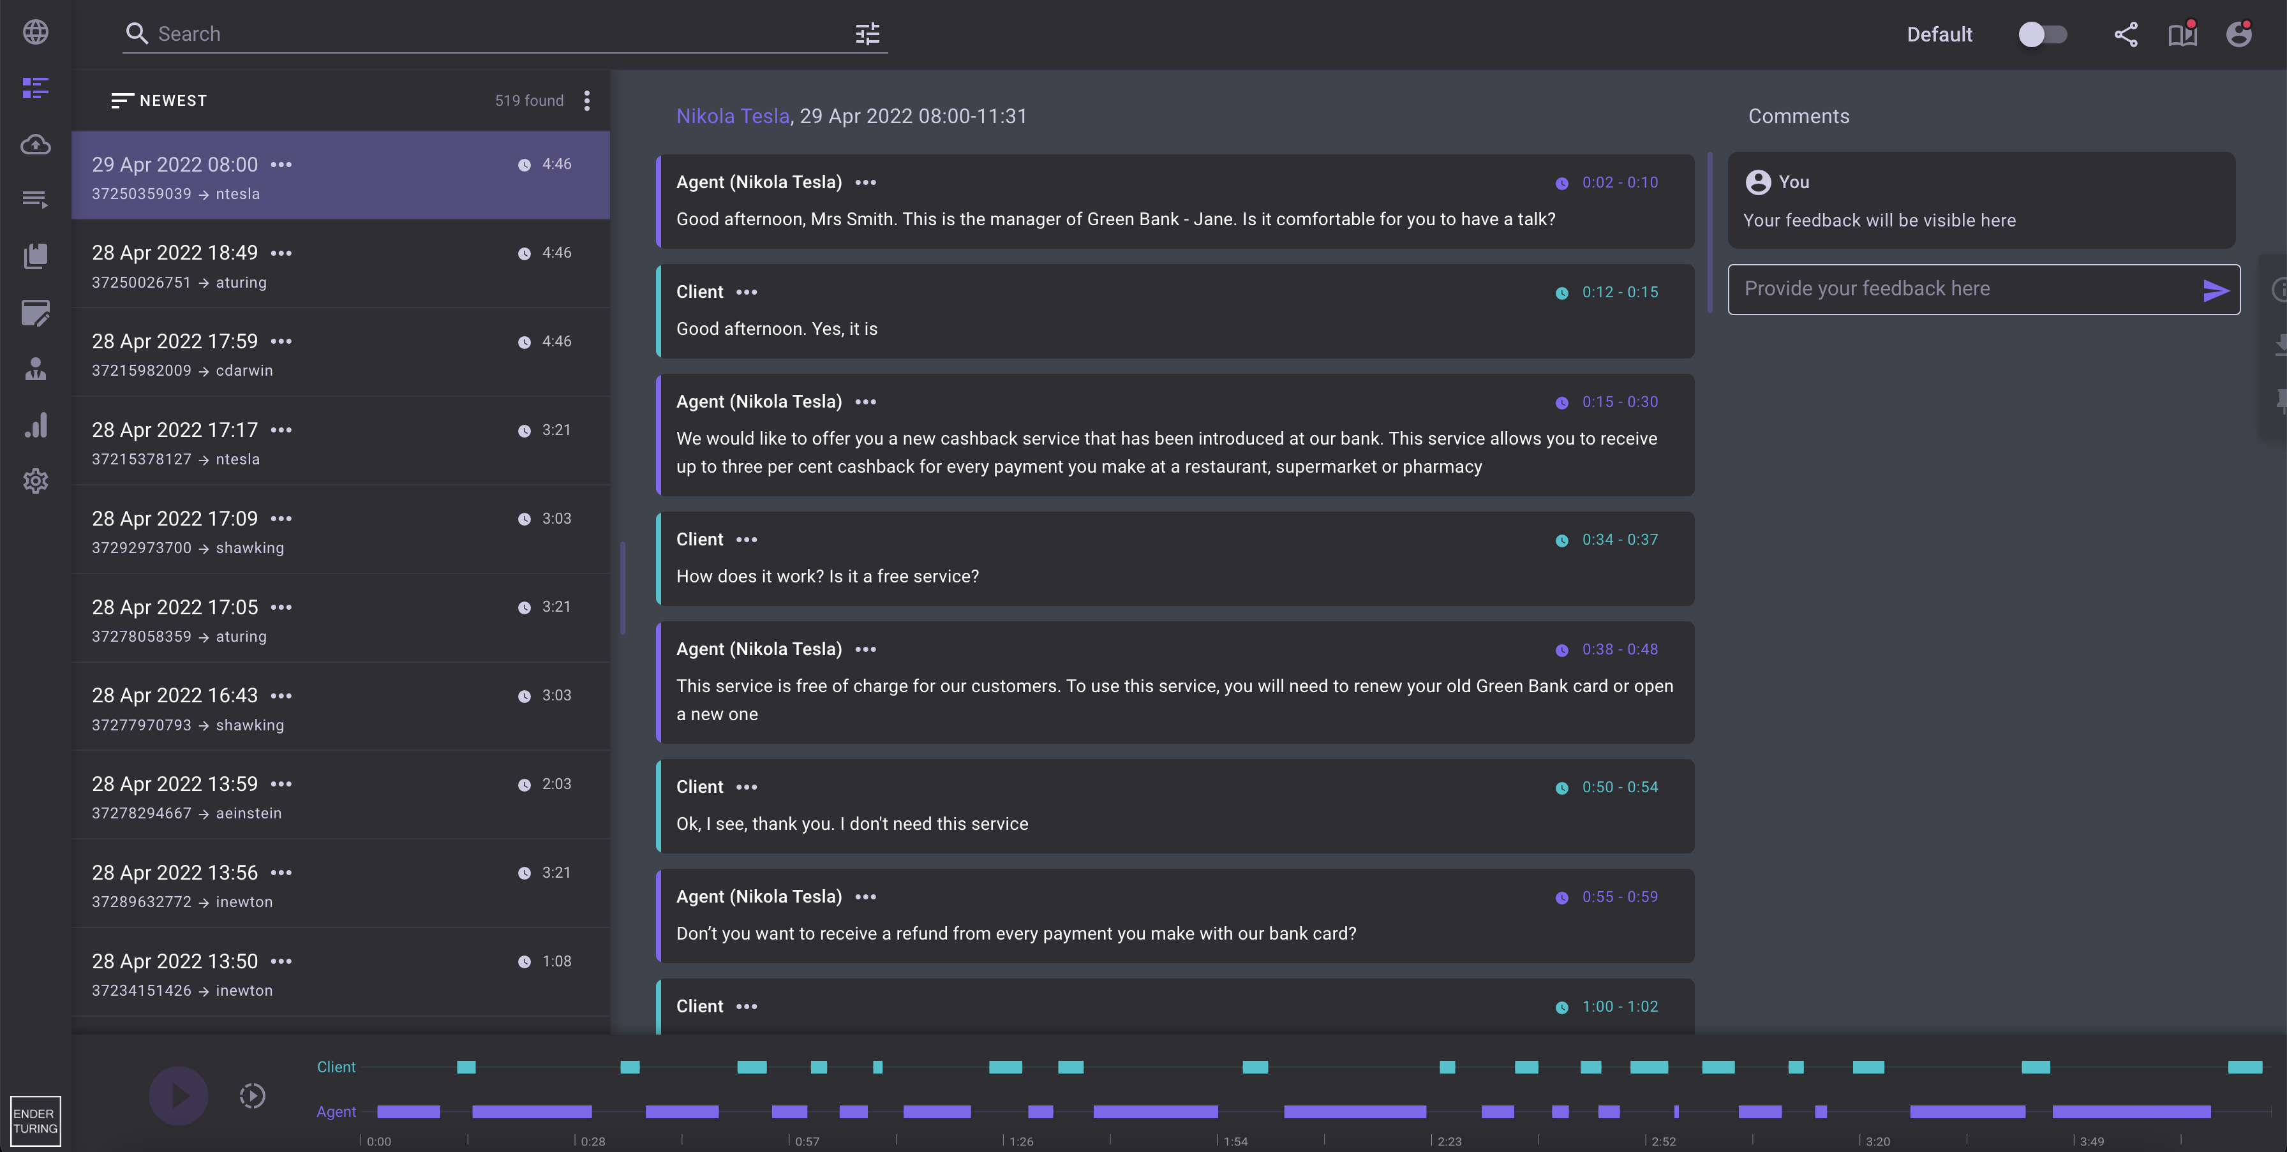
Task: Open options for 28 Apr 2022 17:59 call
Action: click(281, 341)
